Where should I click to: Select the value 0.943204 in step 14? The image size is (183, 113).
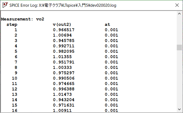[x=64, y=100]
